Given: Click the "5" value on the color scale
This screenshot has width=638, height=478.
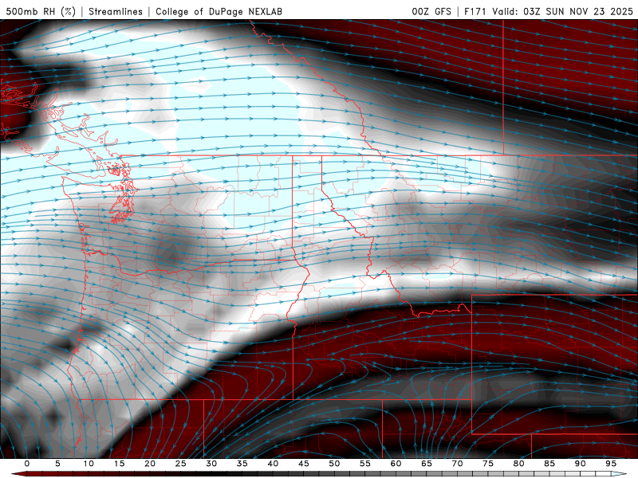Looking at the screenshot, I should click(x=57, y=464).
